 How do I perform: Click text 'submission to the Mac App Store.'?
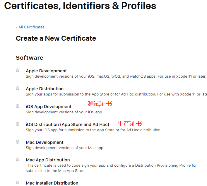(x=56, y=171)
